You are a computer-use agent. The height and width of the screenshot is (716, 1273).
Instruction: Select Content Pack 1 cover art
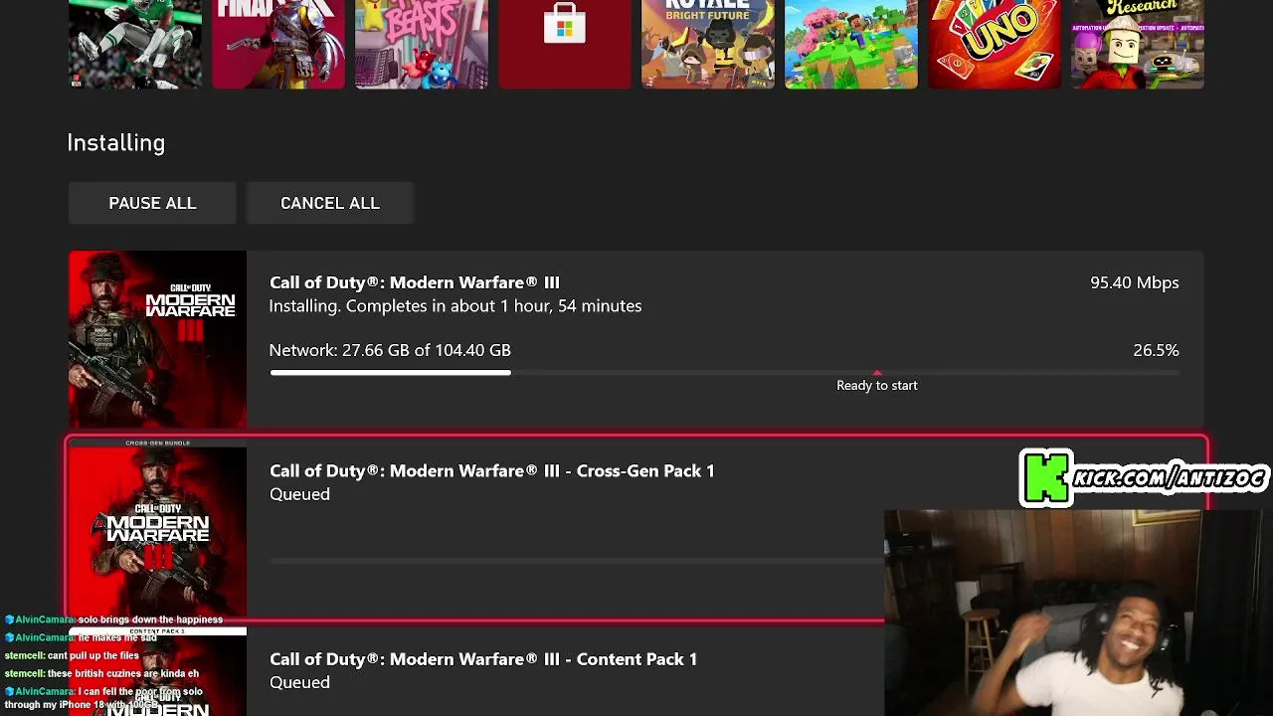coord(157,671)
